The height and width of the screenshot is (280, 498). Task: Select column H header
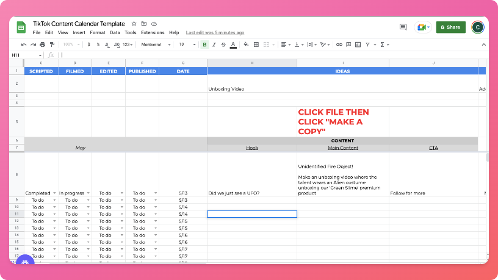252,63
